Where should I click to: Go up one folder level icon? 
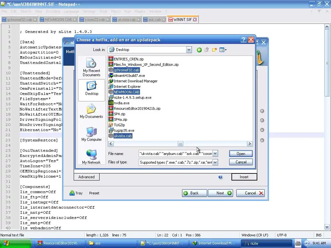point(207,50)
